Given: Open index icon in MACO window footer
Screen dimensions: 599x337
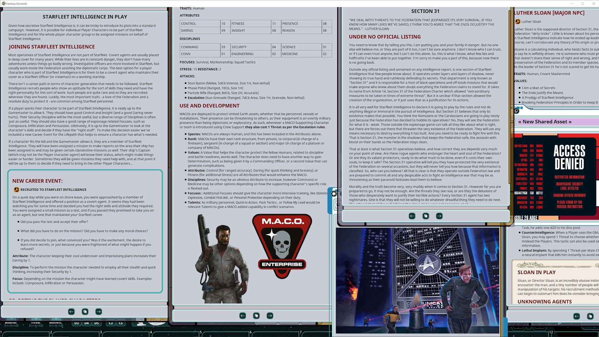Looking at the screenshot, I should click(256, 316).
